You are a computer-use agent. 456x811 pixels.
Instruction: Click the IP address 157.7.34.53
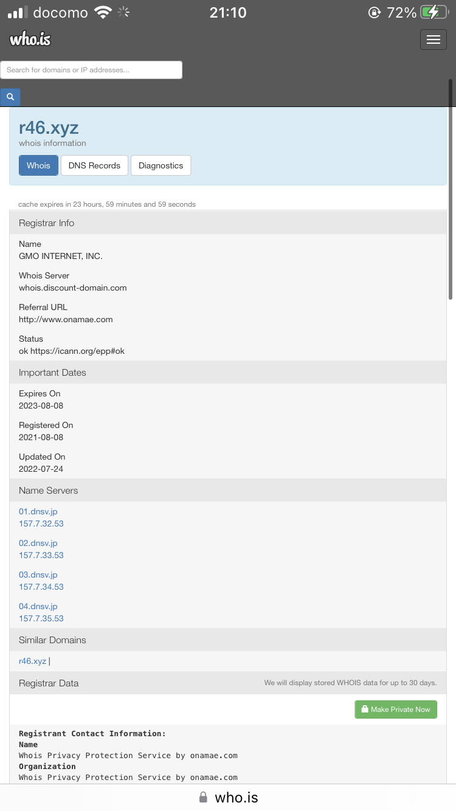coord(41,587)
